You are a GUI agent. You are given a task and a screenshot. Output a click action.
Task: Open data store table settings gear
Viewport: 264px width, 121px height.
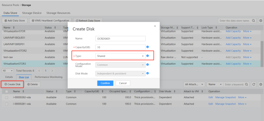261,20
